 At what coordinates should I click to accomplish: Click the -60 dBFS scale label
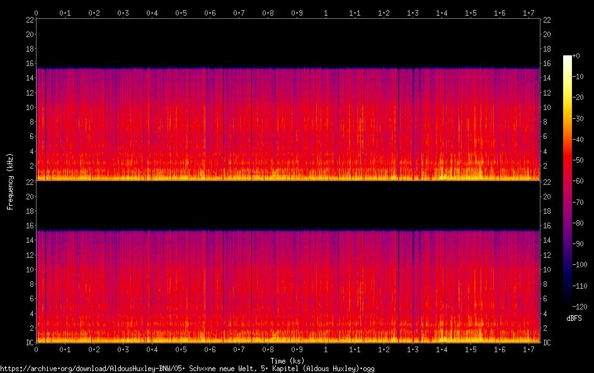tap(578, 181)
